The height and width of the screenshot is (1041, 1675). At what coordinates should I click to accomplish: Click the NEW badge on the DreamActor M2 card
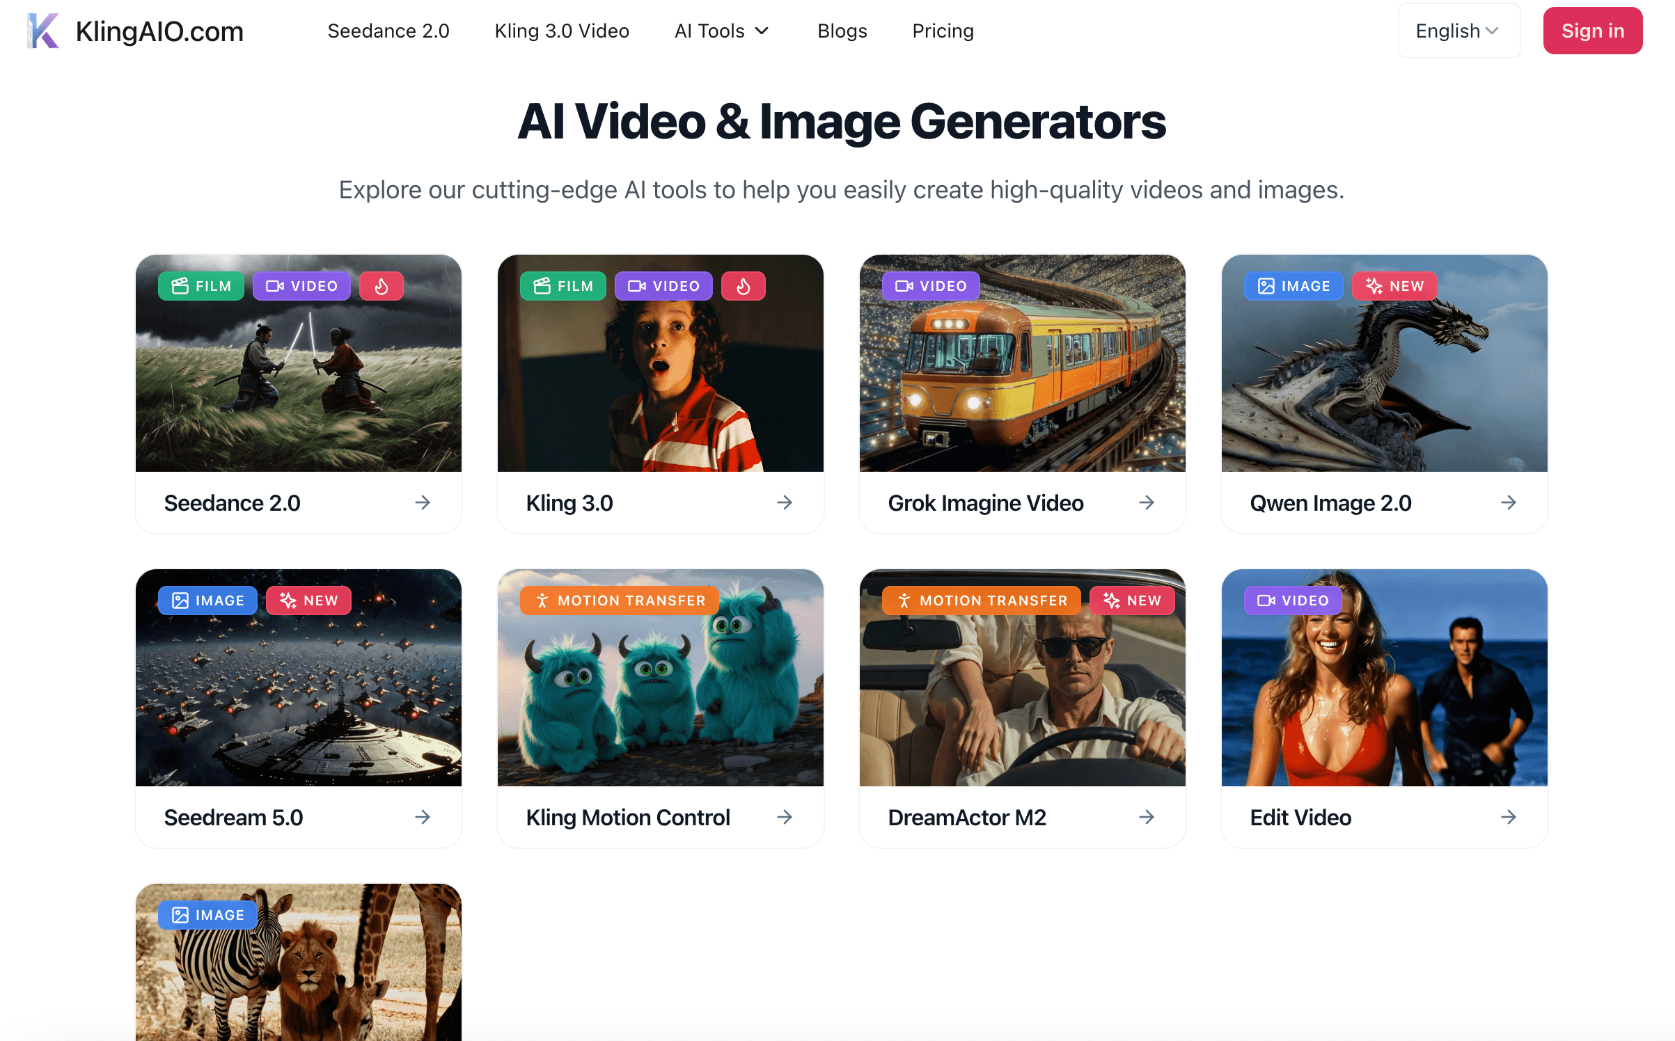(1133, 600)
